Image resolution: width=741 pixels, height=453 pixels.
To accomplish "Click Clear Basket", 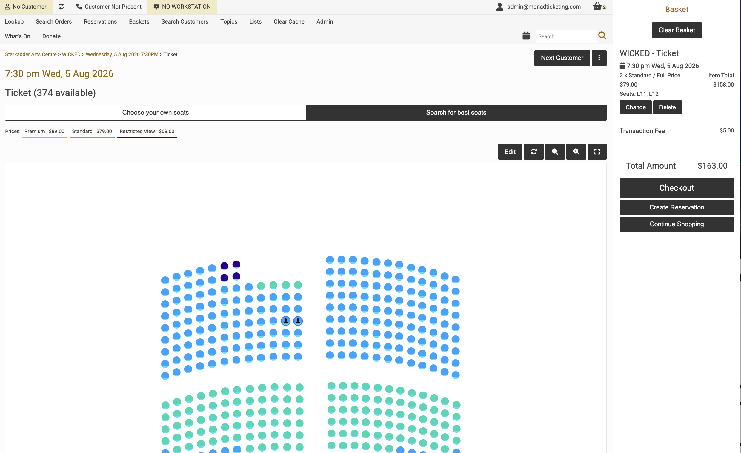I will (x=677, y=30).
